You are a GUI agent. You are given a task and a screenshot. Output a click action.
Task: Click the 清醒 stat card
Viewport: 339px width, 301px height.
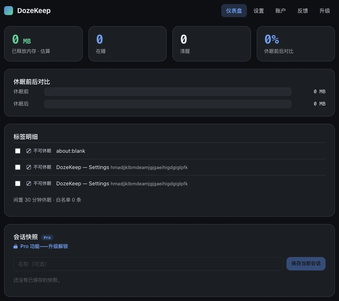tap(211, 44)
